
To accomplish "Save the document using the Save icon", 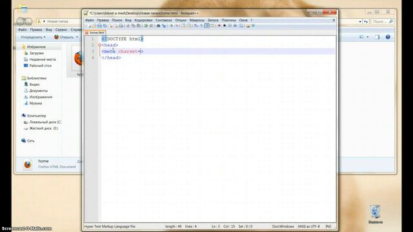I will pos(99,26).
